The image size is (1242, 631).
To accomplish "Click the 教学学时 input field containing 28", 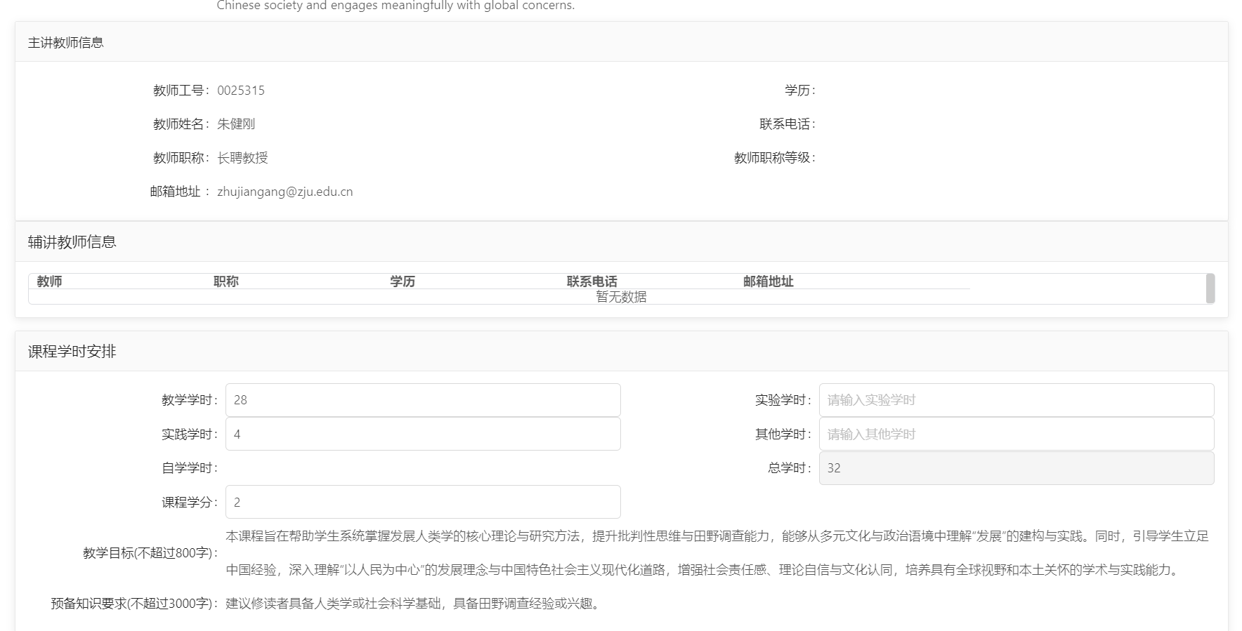I will click(422, 400).
